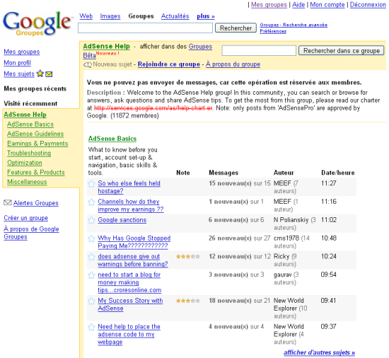Select 'Features & Products' in sidebar

click(36, 172)
